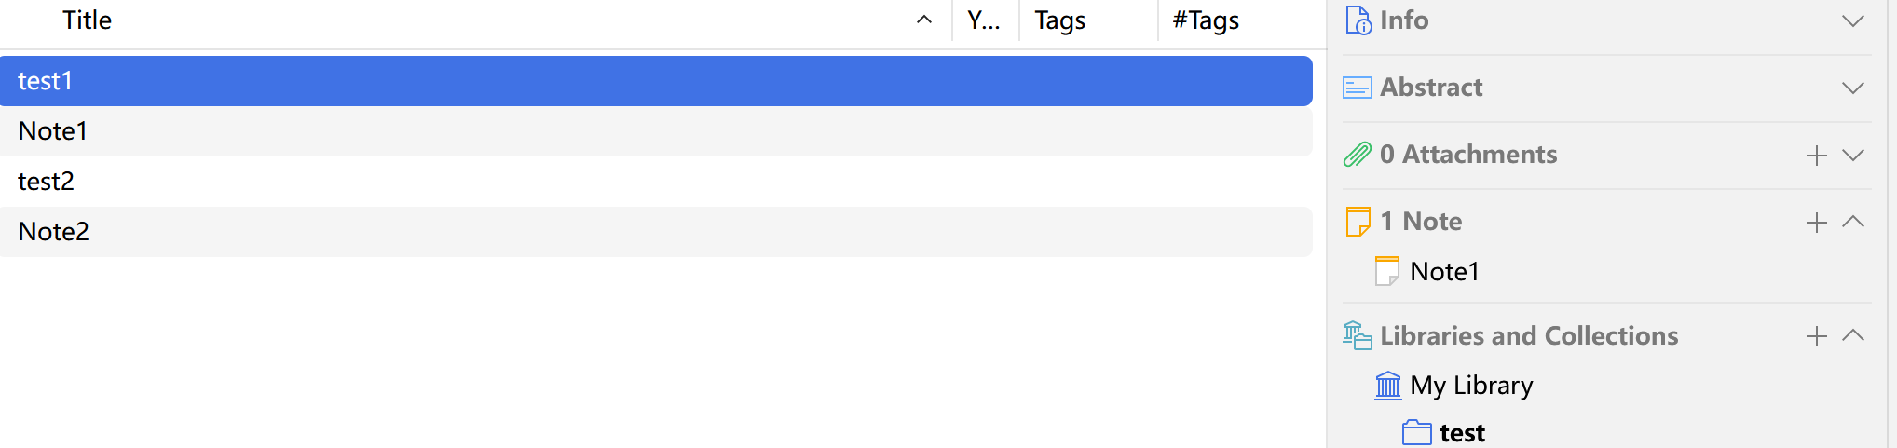Click the green paperclip Attachments icon

coord(1358,155)
